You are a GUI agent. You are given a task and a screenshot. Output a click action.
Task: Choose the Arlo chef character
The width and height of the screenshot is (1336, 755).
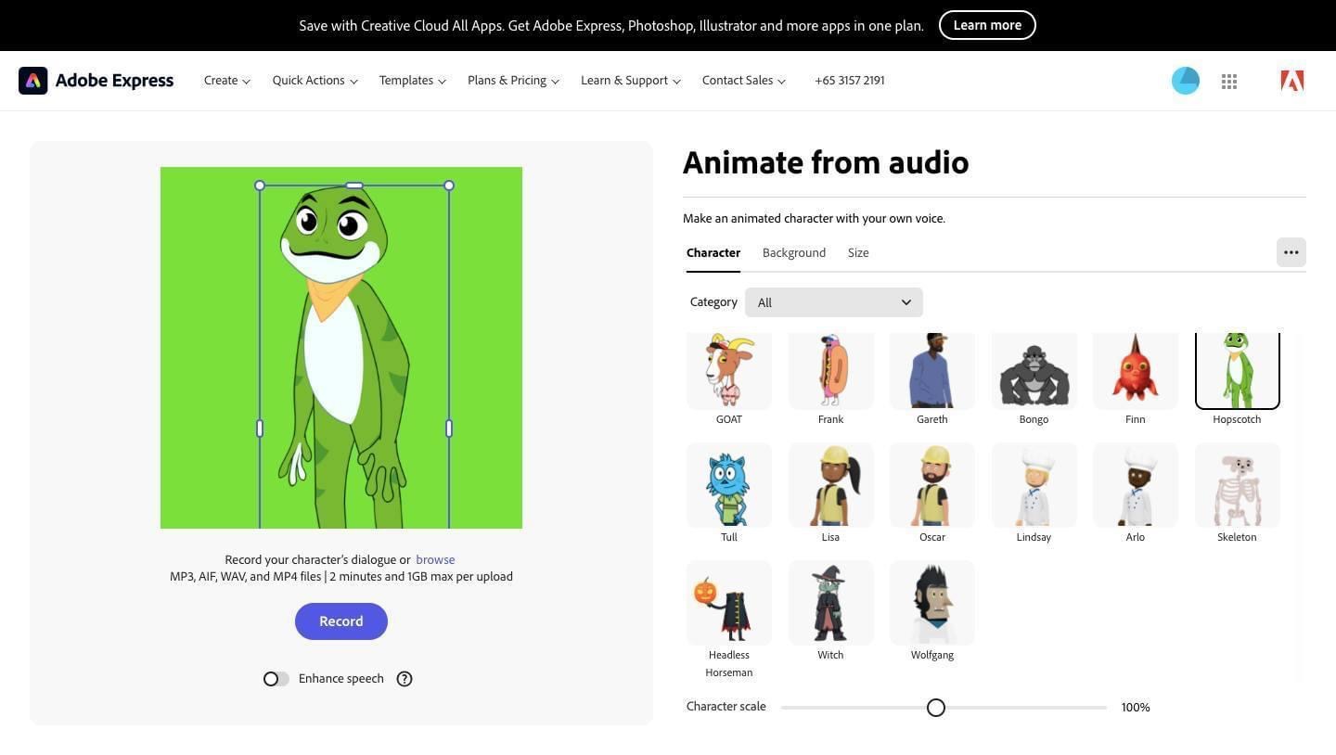[x=1136, y=485]
